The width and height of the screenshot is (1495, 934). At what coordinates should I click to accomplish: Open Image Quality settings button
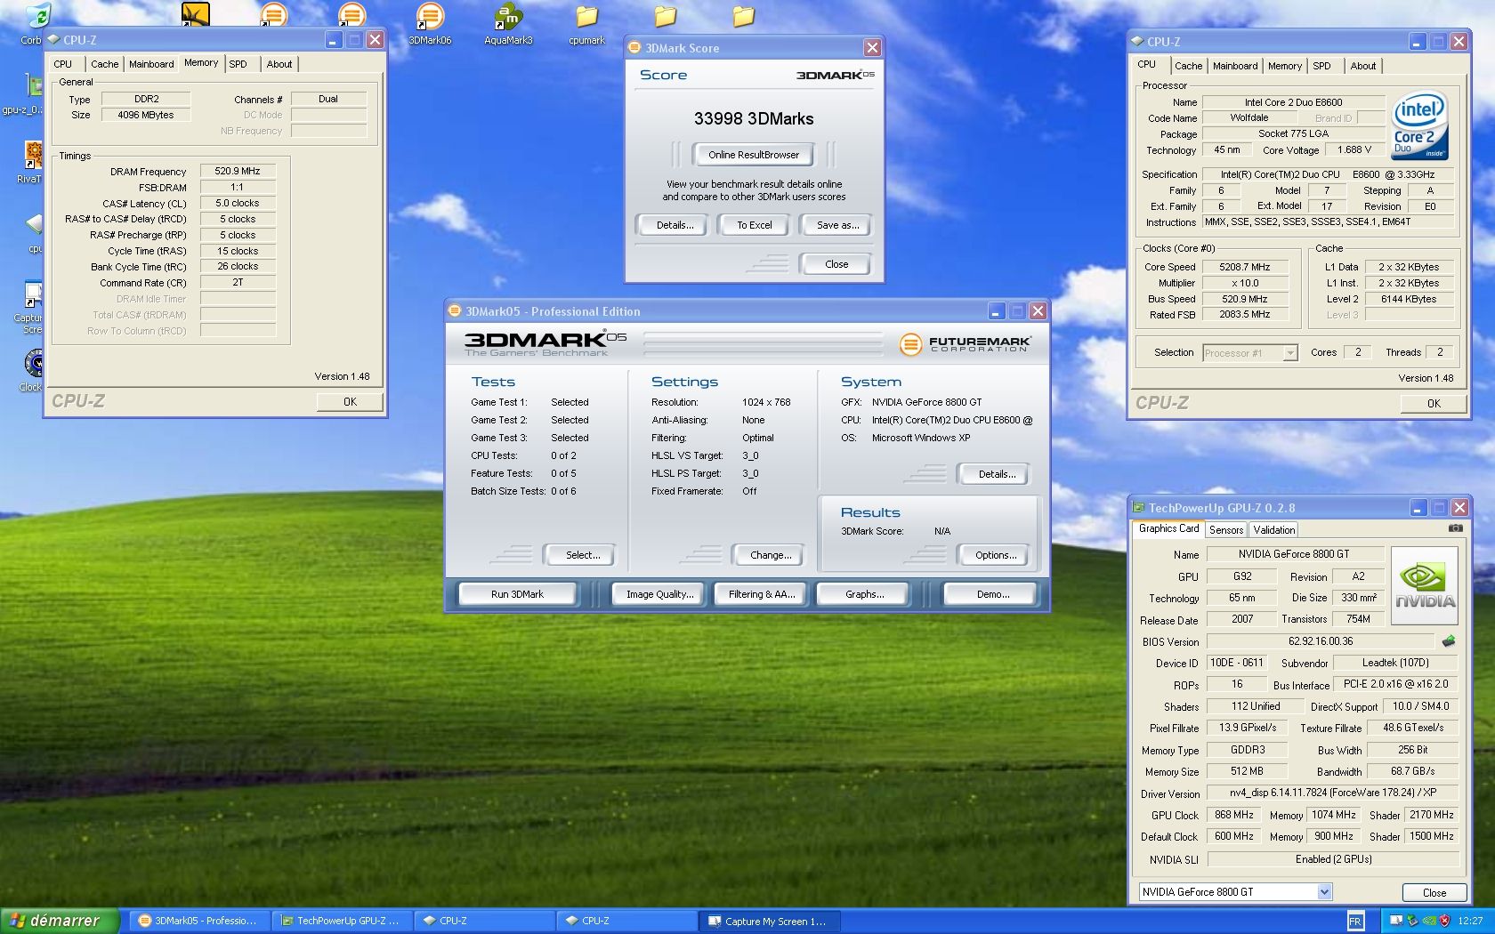click(659, 594)
